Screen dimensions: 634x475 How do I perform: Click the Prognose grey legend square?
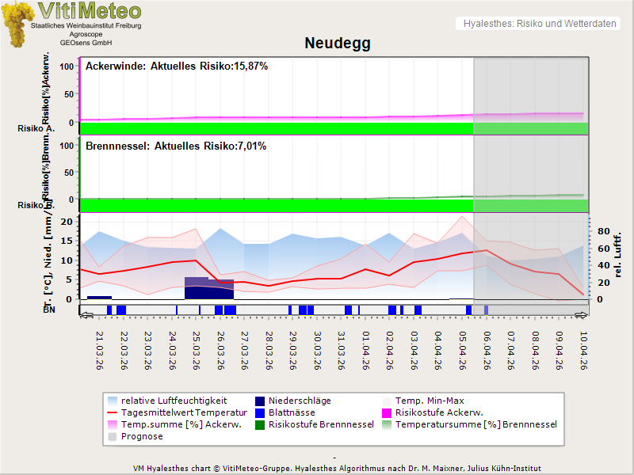[x=113, y=436]
